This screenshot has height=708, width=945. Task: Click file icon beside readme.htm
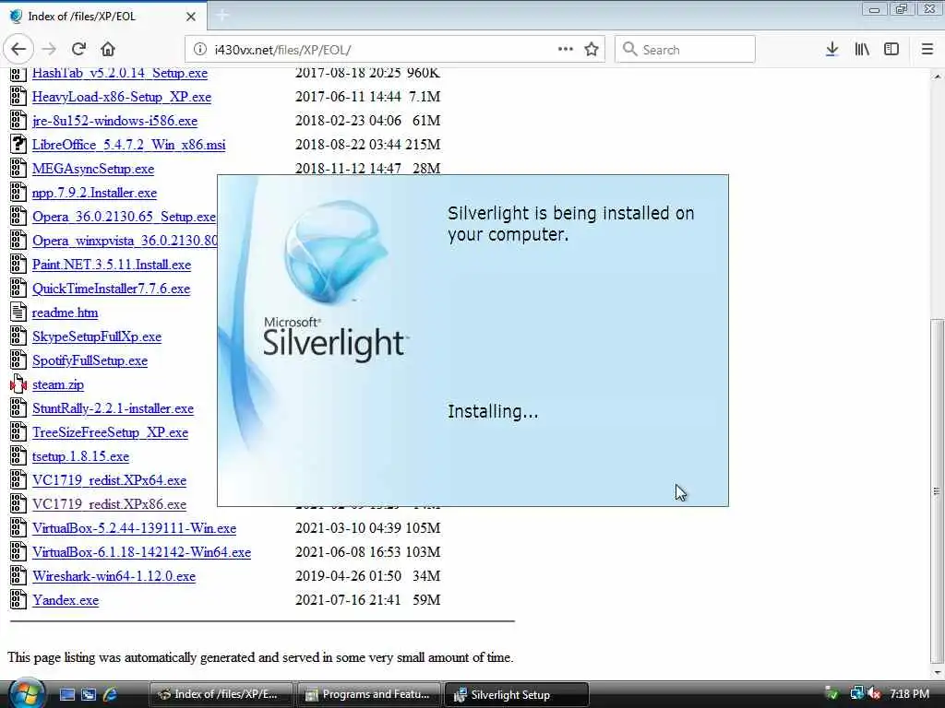(18, 312)
